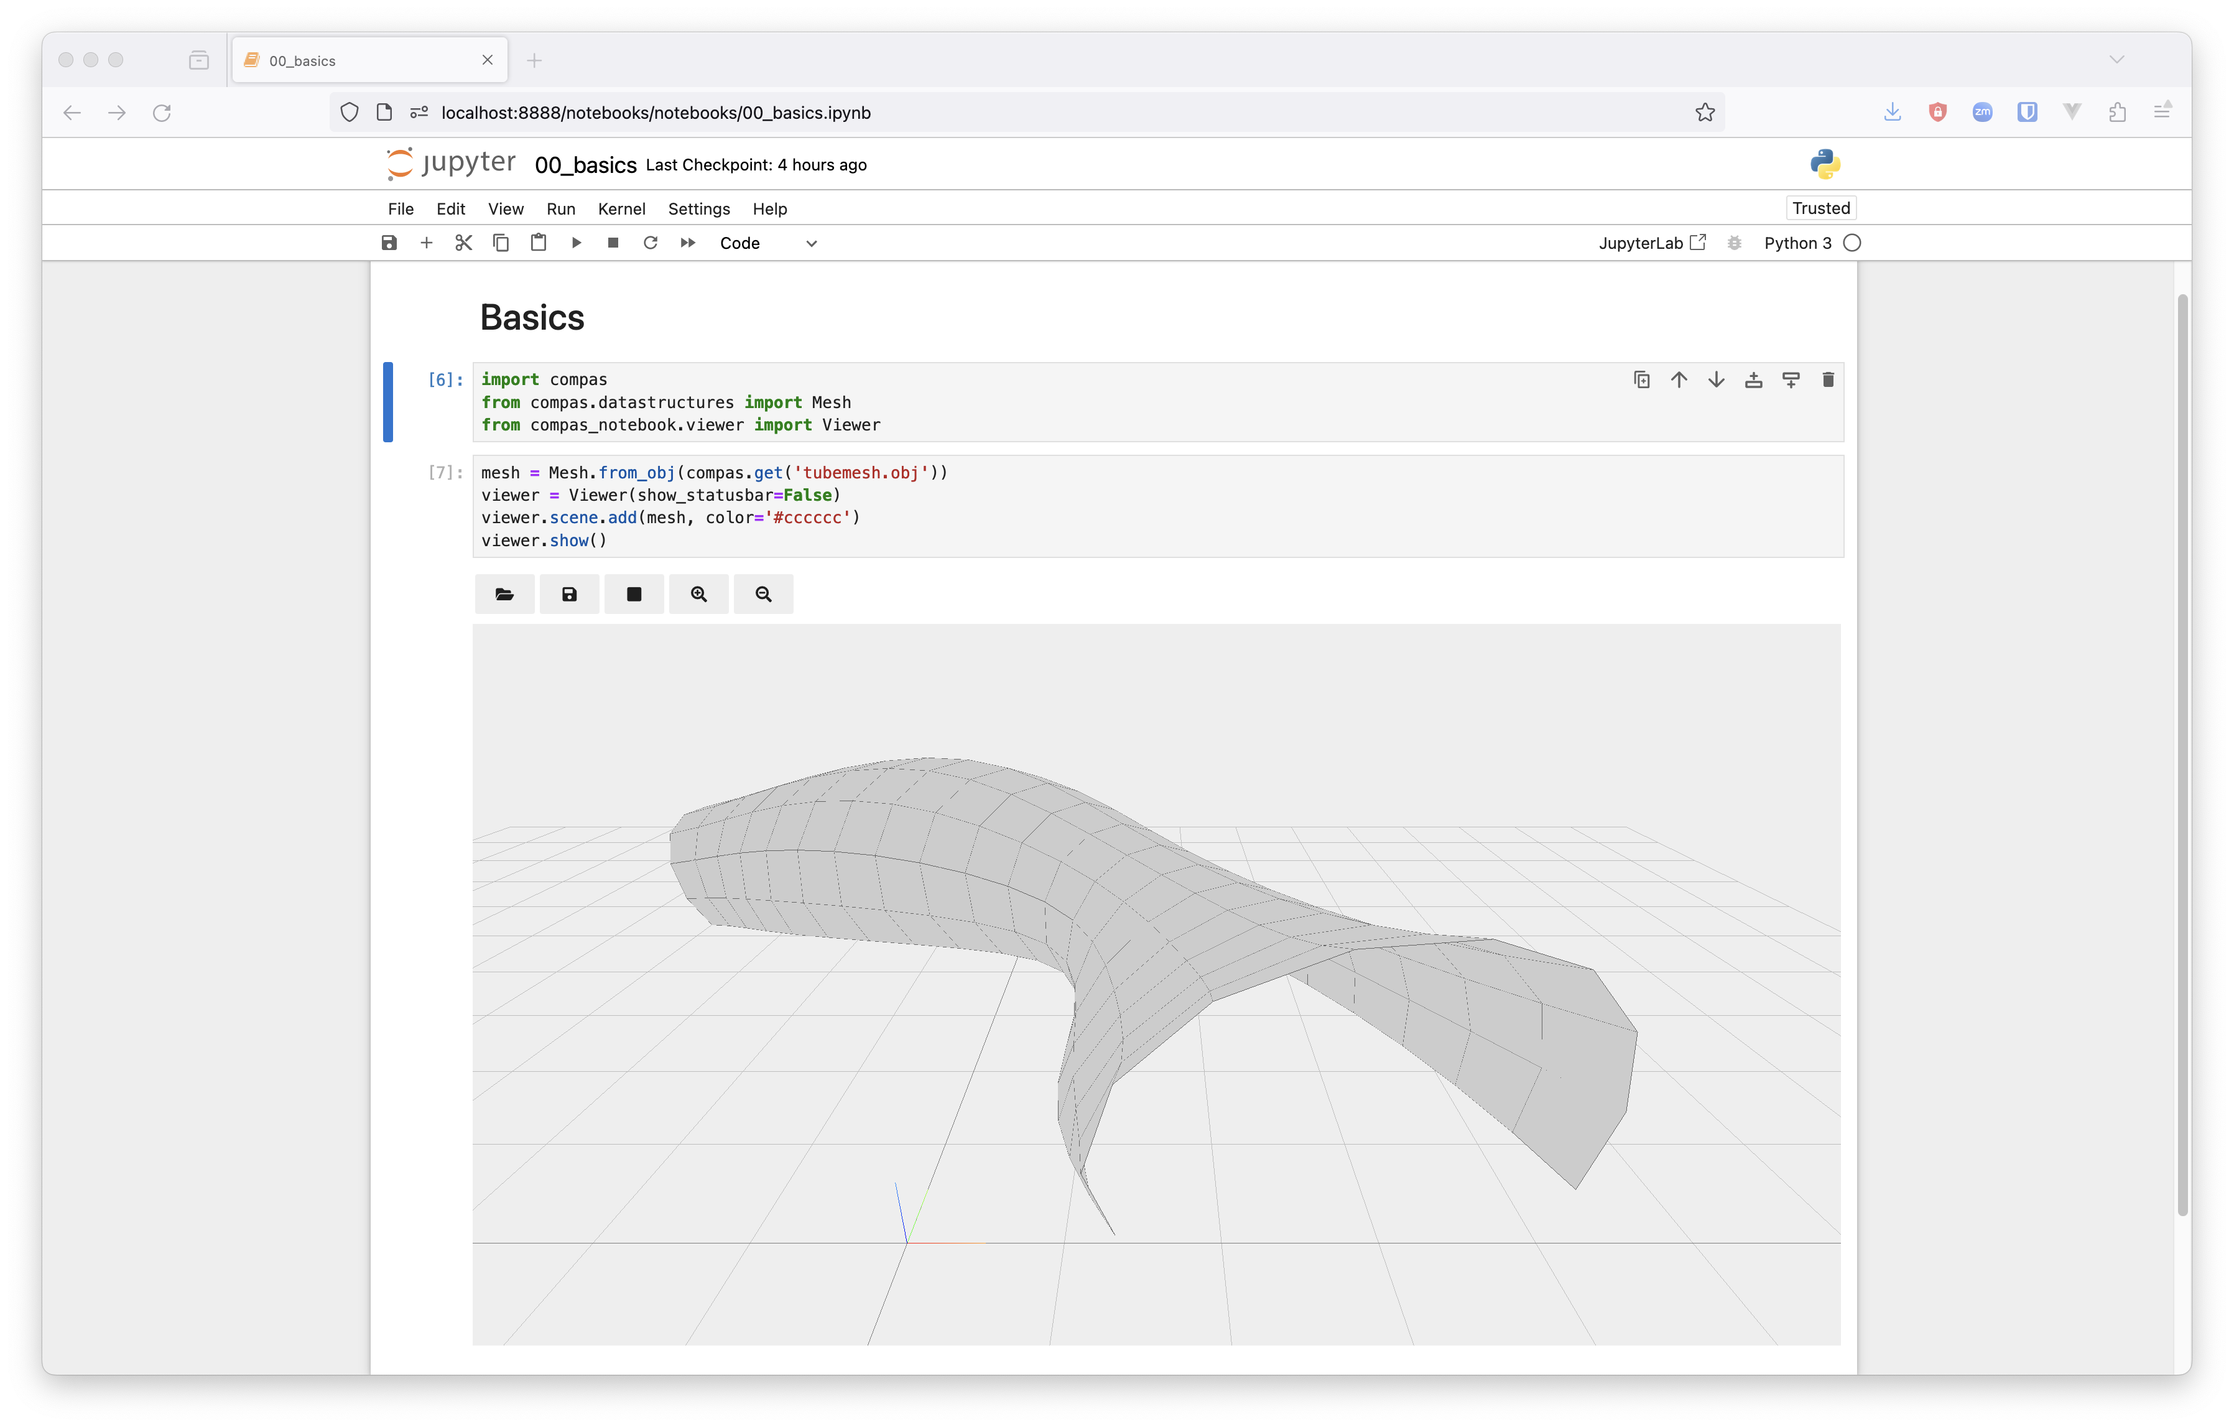Close the 00_basics browser tab

(x=487, y=59)
